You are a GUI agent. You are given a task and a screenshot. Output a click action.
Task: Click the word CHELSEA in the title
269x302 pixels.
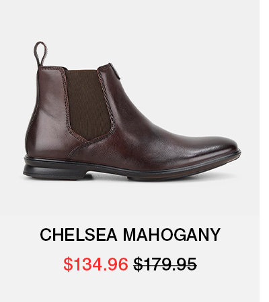[x=79, y=235]
